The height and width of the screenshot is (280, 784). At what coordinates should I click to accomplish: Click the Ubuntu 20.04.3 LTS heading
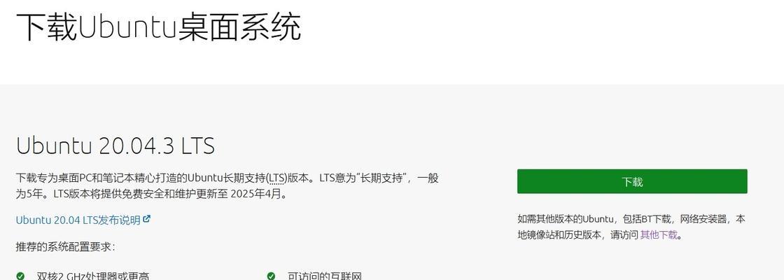coord(115,146)
